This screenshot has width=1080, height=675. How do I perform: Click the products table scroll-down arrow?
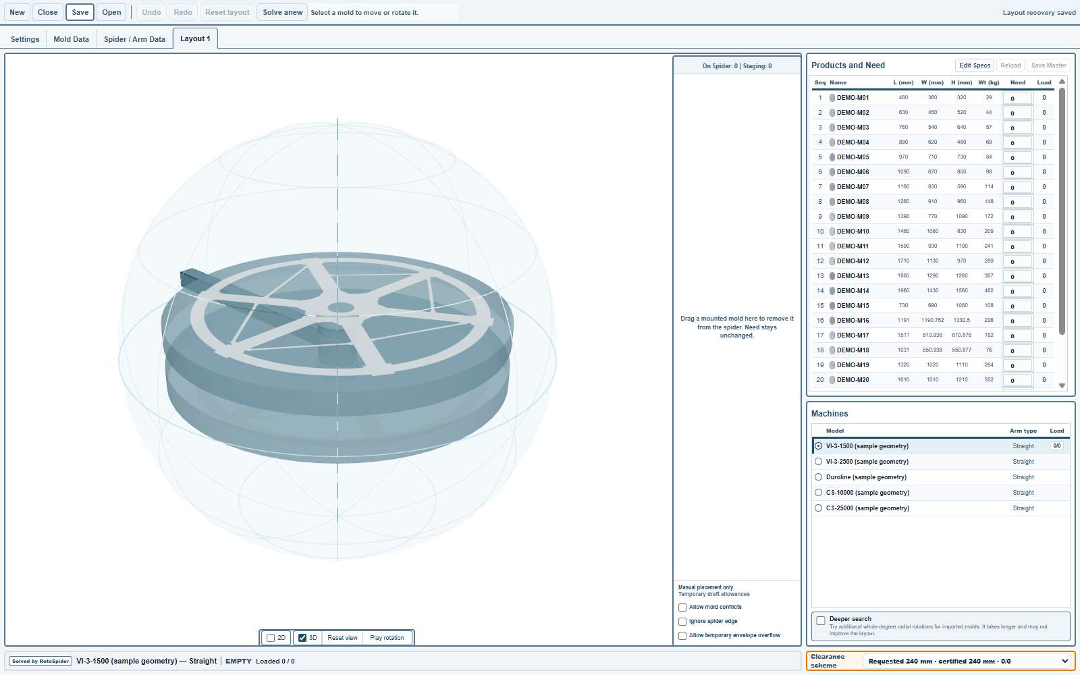point(1062,386)
